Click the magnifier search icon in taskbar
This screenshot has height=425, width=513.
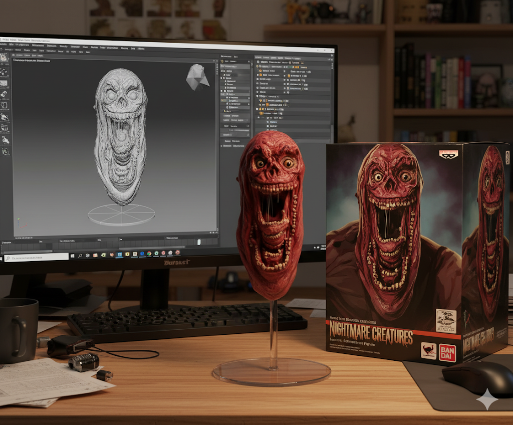pos(80,256)
